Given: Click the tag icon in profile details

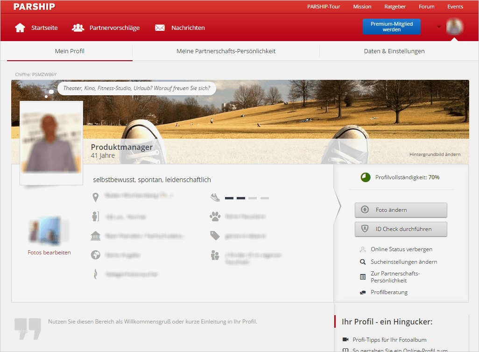Looking at the screenshot, I should (x=215, y=236).
